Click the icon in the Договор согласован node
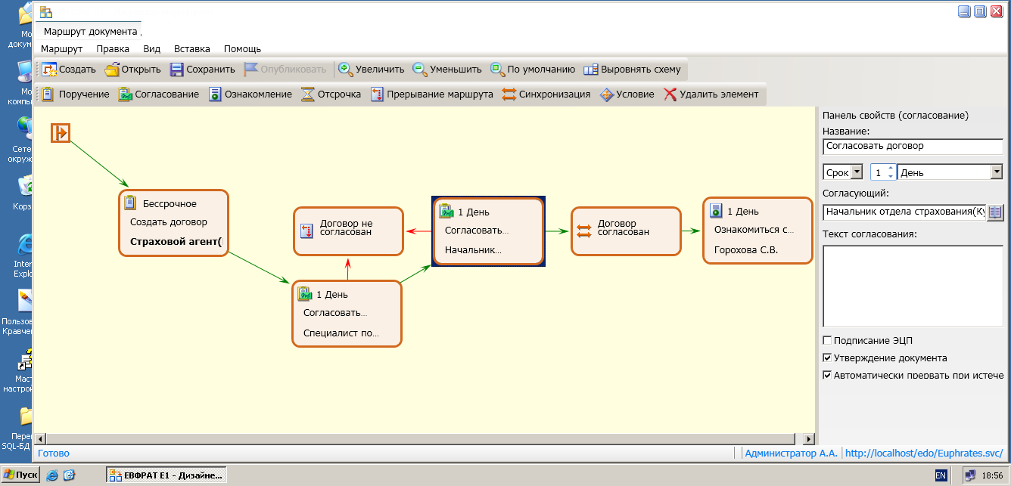The height and width of the screenshot is (486, 1011). (x=584, y=231)
